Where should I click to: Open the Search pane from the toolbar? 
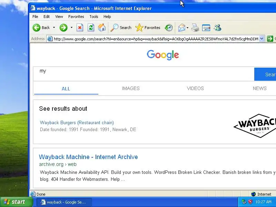tap(121, 28)
